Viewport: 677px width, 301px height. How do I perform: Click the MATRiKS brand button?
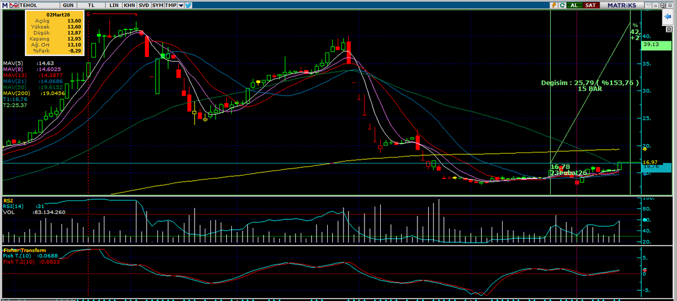pyautogui.click(x=622, y=5)
